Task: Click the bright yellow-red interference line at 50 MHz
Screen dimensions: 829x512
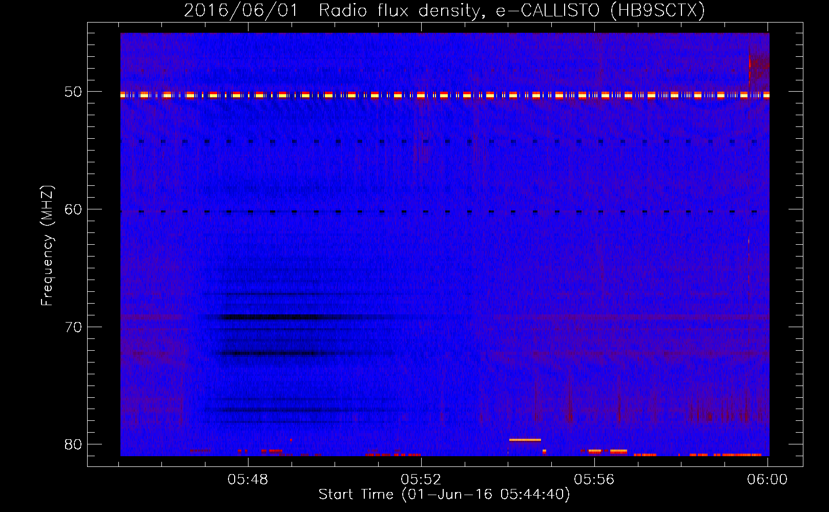Action: click(445, 95)
